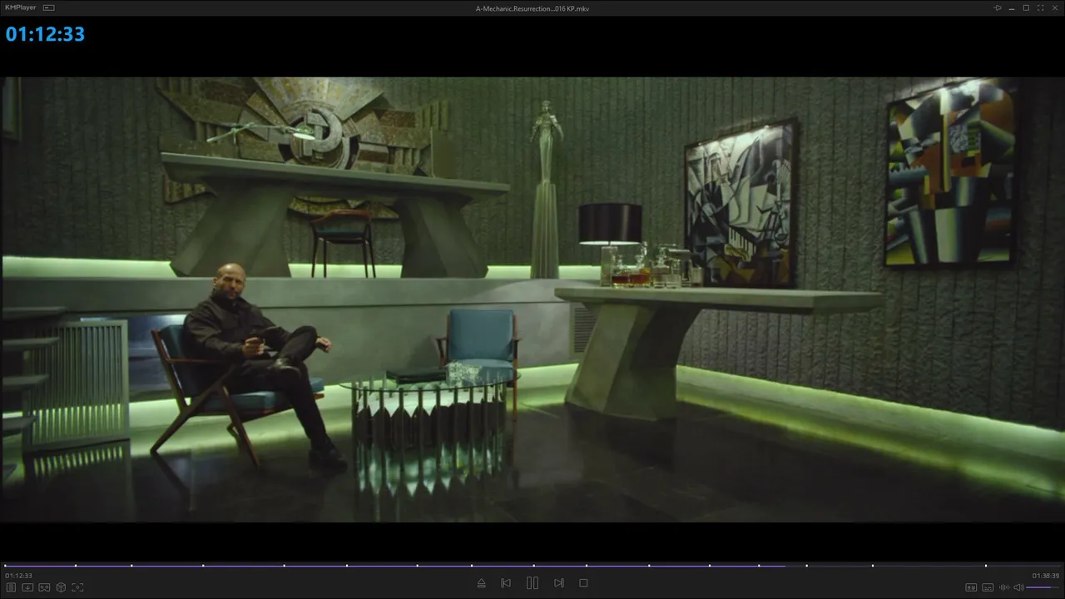
Task: Mute the audio with speaker icon
Action: tap(1018, 587)
